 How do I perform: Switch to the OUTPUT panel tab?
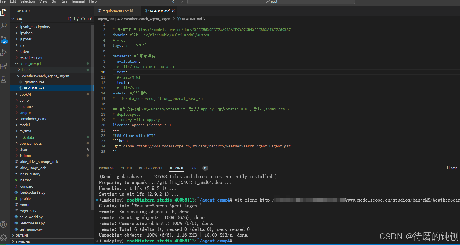pos(126,168)
